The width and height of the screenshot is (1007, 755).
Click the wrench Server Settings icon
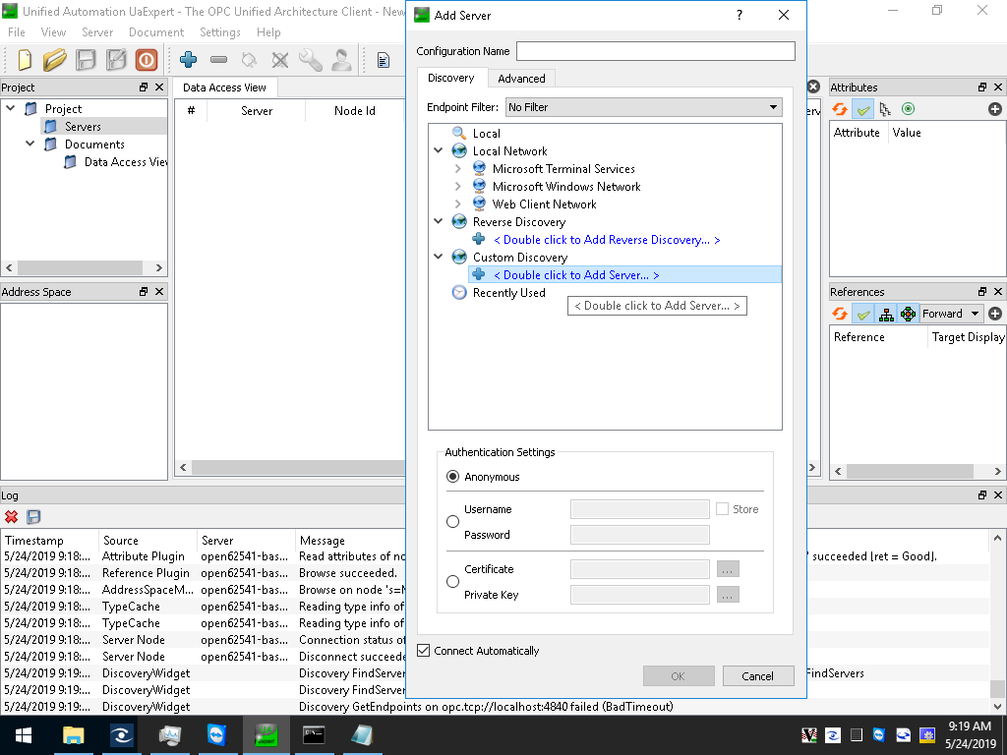coord(311,60)
